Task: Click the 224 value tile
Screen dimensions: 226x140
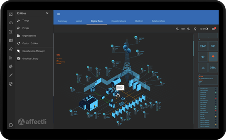Action: 203,46
